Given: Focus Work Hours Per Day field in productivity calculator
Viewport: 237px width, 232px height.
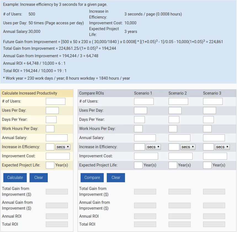Looking at the screenshot, I should click(50, 129).
